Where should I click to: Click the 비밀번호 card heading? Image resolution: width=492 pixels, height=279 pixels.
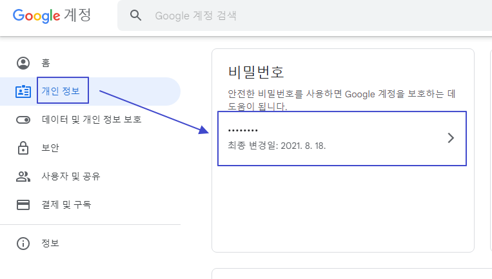pyautogui.click(x=256, y=72)
